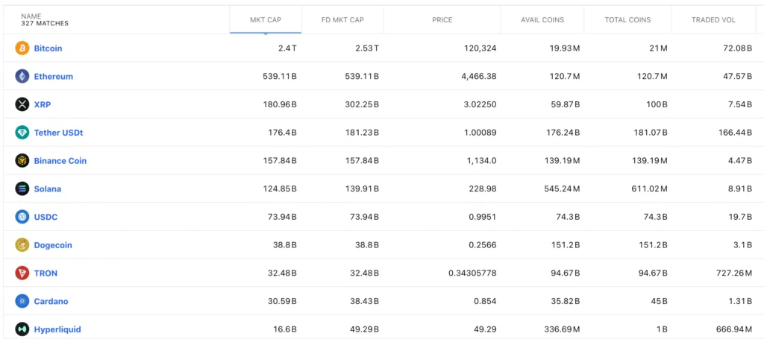
Task: Click the Hyperliquid logo icon
Action: [22, 329]
